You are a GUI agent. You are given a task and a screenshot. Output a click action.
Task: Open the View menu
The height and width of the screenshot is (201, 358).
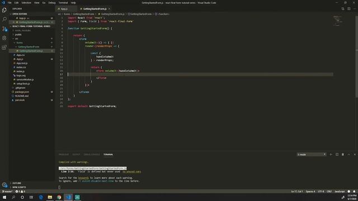(x=36, y=3)
